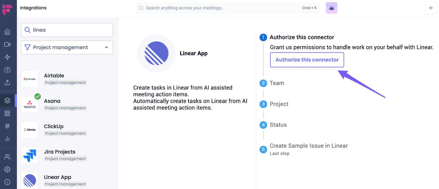Click the Fireflies logo in top corner
The image size is (439, 189).
(x=7, y=10)
